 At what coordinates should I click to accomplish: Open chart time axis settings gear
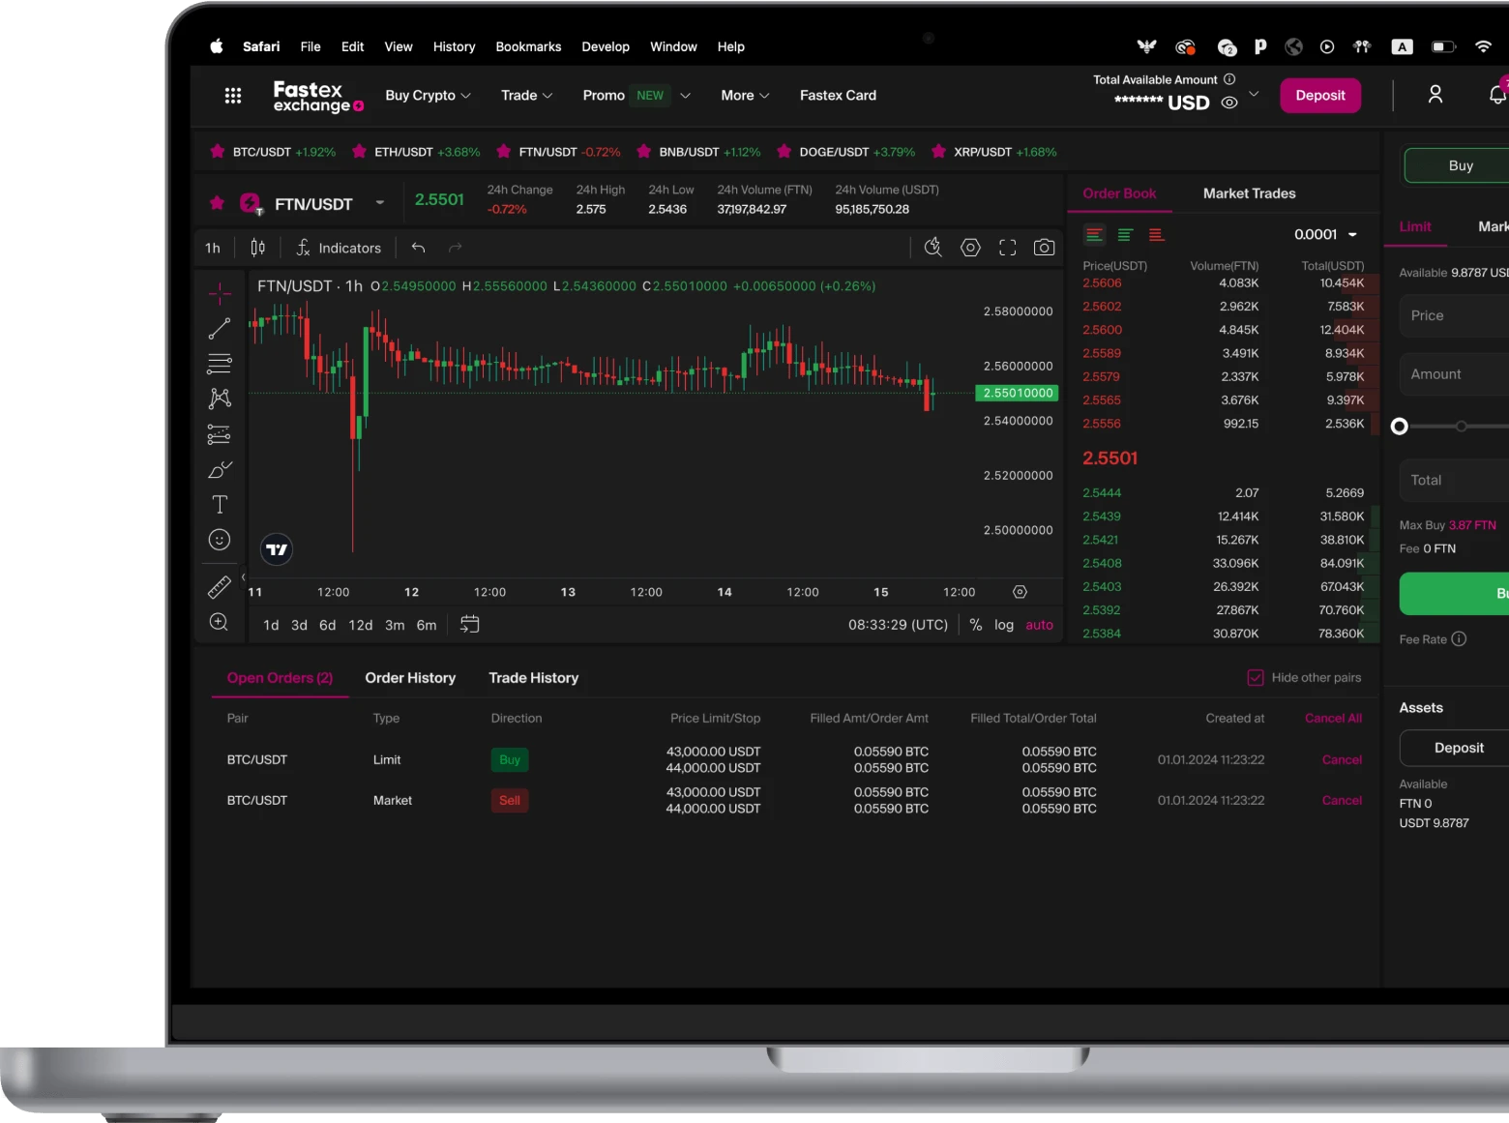click(x=1020, y=592)
